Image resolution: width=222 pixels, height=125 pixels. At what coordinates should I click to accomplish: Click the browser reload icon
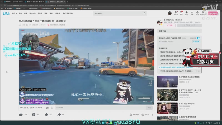point(5,5)
